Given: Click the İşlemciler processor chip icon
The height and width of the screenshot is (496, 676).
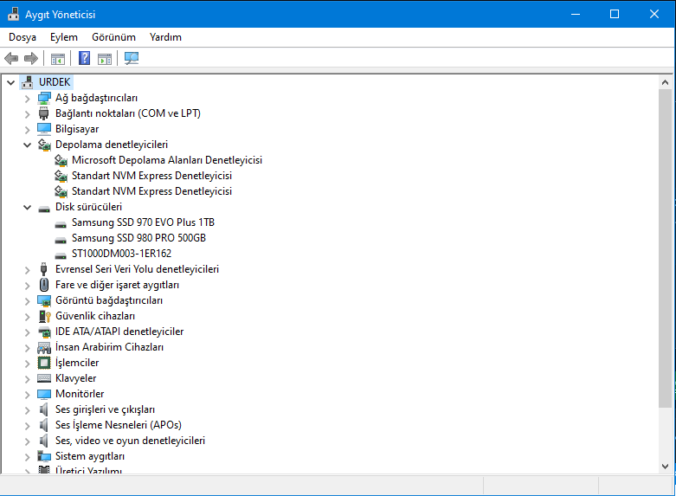Looking at the screenshot, I should (44, 363).
